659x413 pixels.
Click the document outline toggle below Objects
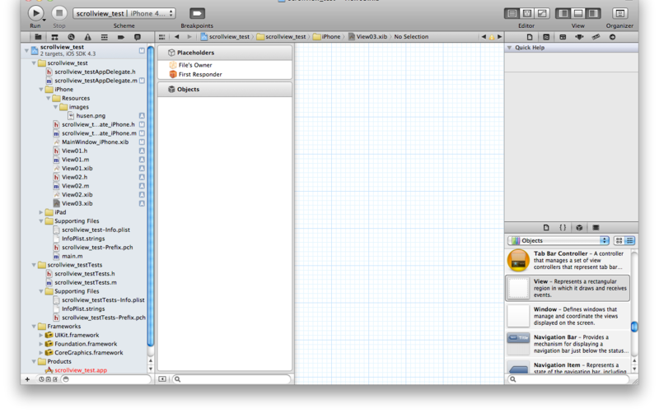pyautogui.click(x=162, y=379)
